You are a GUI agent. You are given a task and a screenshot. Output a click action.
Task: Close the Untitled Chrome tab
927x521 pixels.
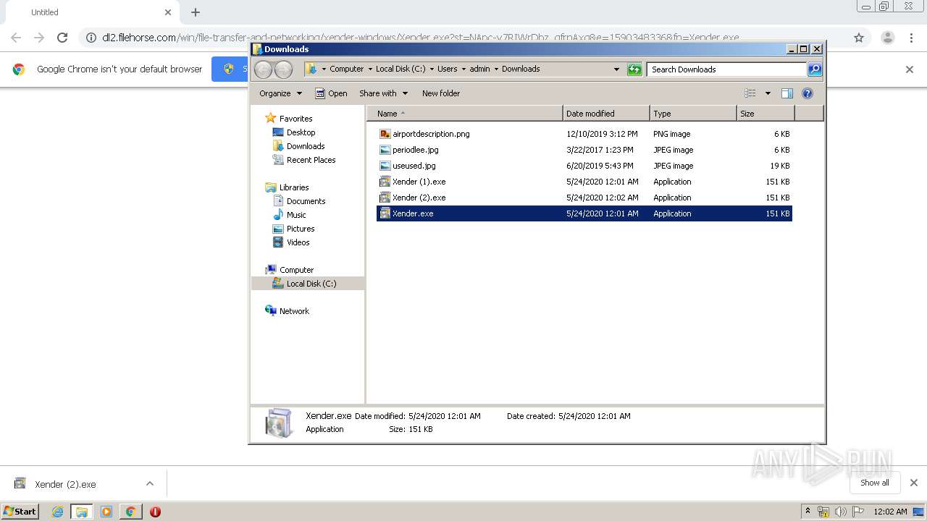tap(168, 12)
